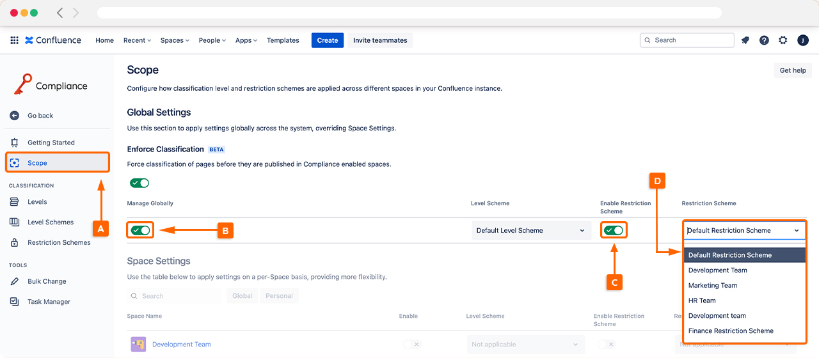
Task: Open the app switcher grid icon
Action: click(14, 40)
